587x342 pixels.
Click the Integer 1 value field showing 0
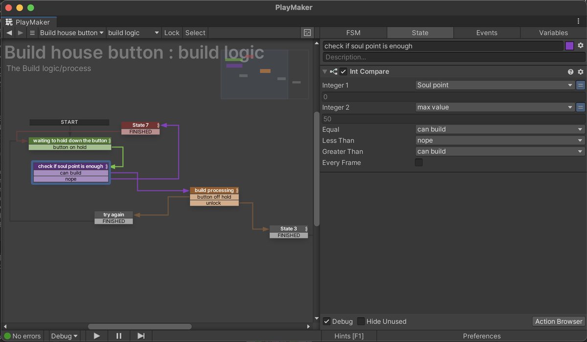453,97
